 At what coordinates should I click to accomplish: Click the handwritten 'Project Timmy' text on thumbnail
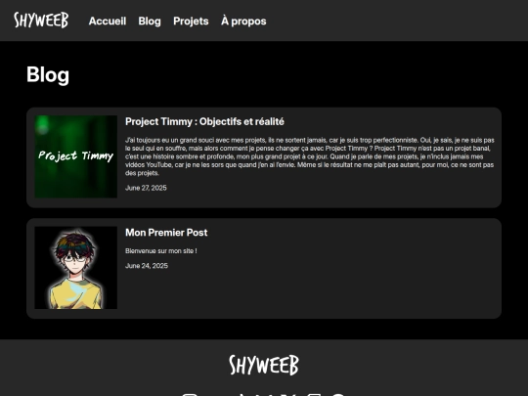coord(75,155)
